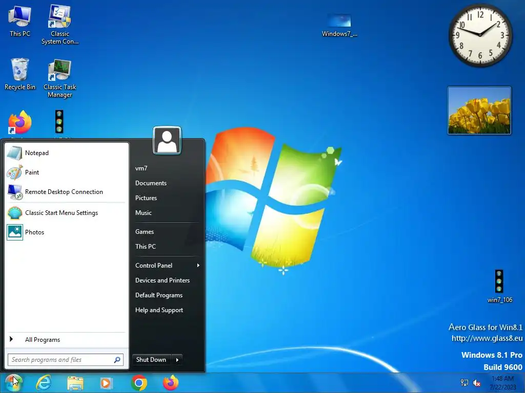Select the Windows7_ desktop file
525x393 pixels.
(x=339, y=25)
